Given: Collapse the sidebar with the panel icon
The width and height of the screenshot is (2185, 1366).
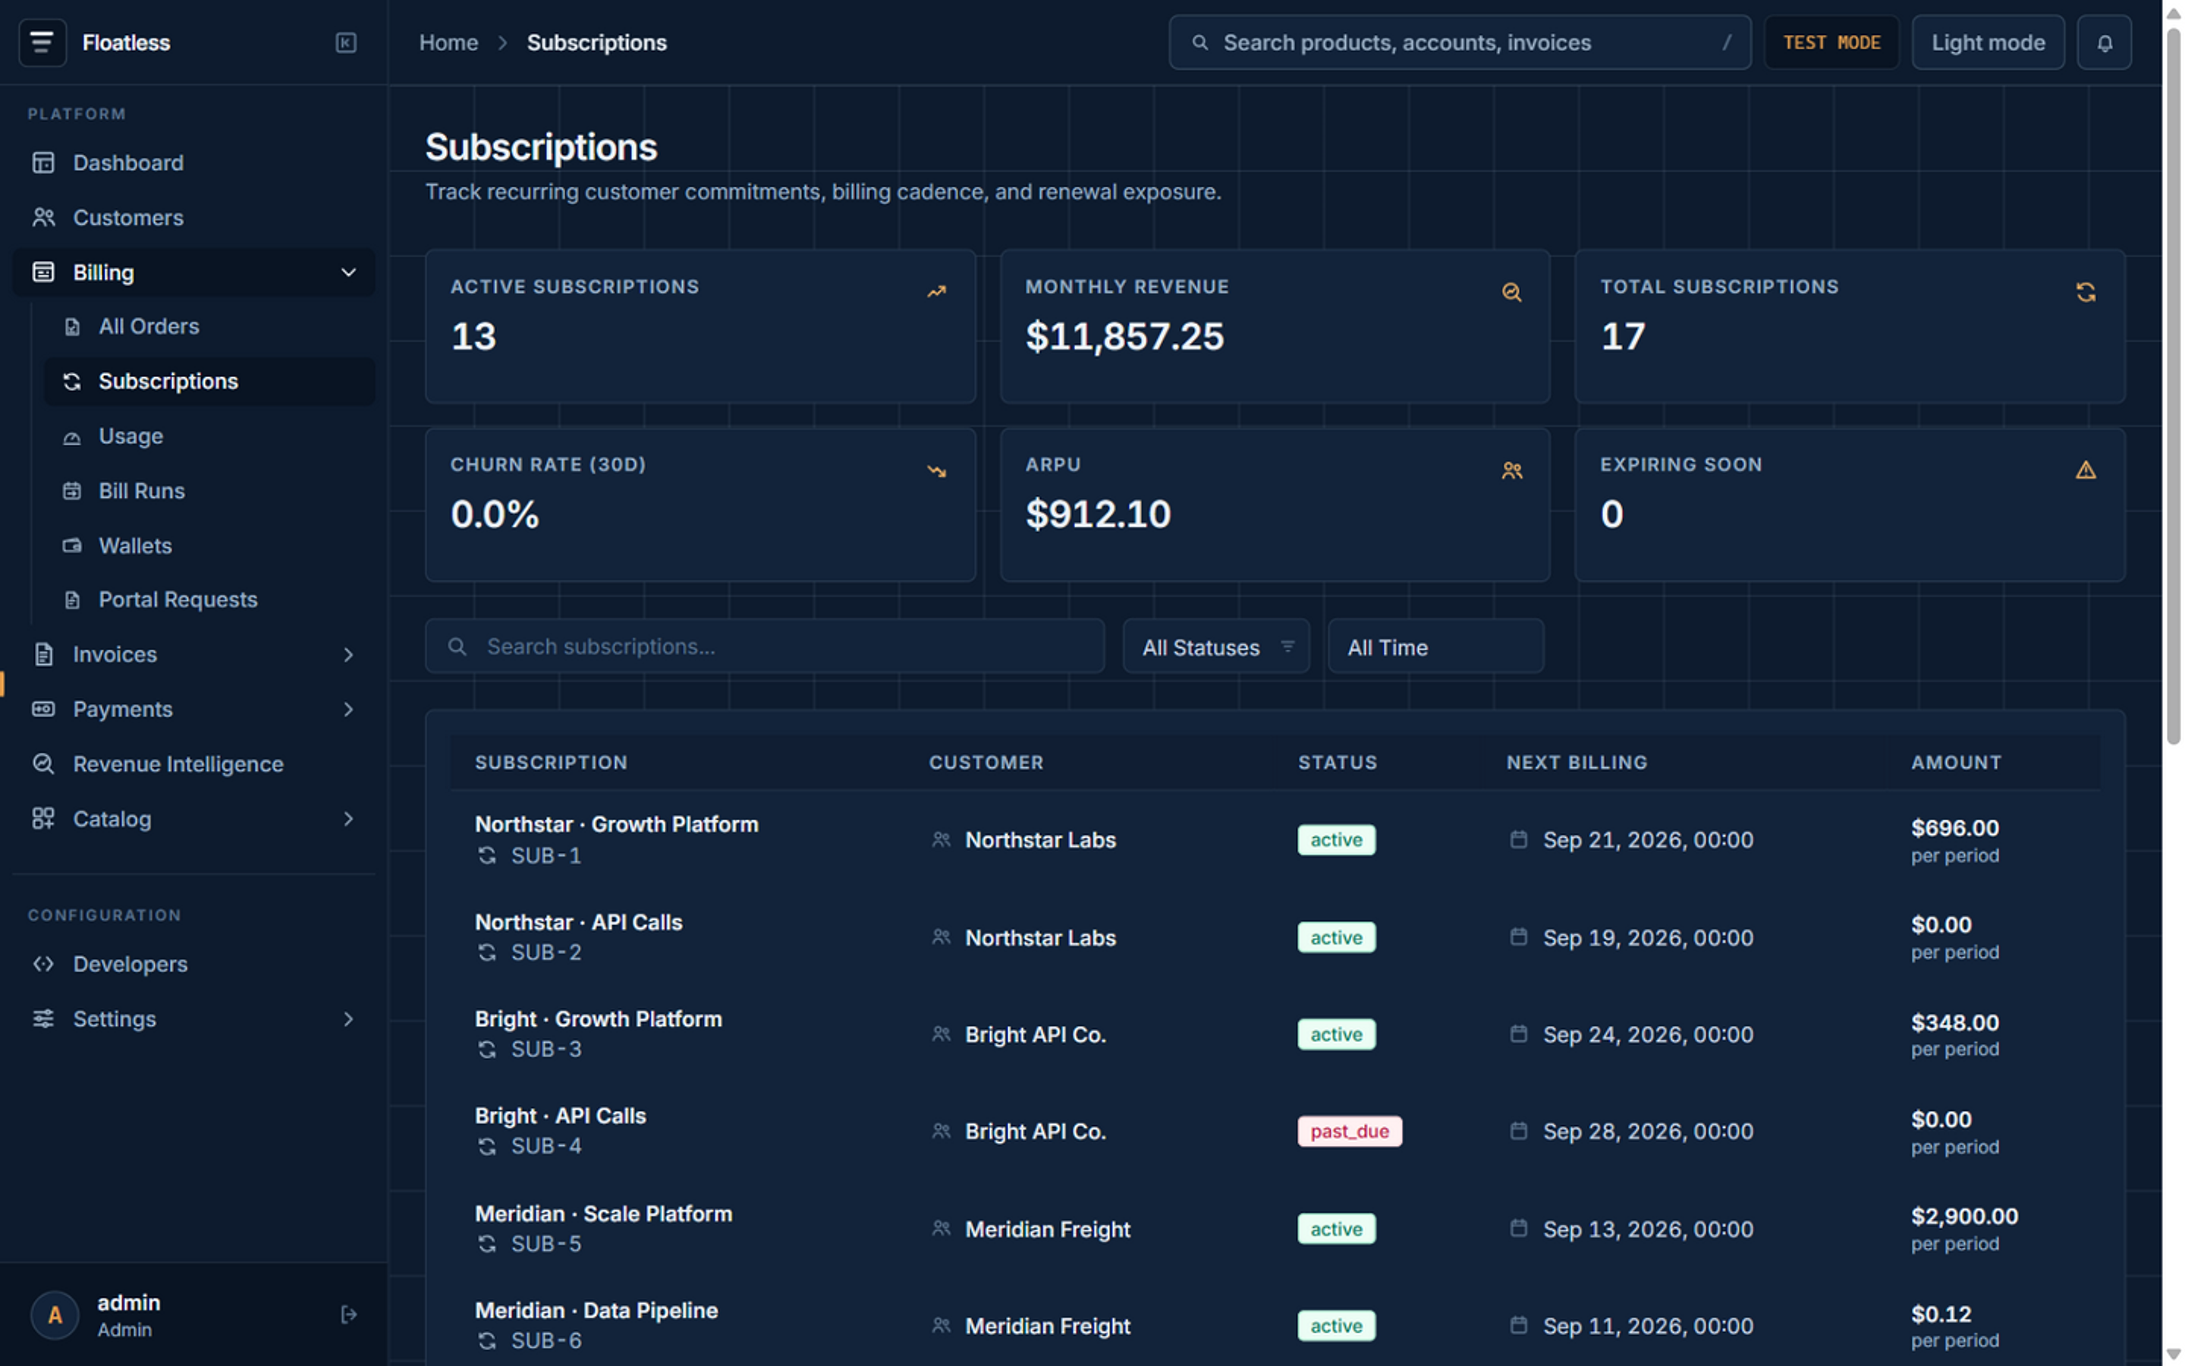Looking at the screenshot, I should pos(346,42).
